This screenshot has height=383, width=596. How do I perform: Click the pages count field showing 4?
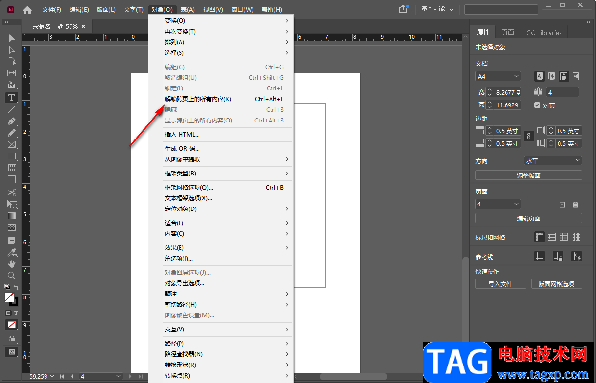563,92
